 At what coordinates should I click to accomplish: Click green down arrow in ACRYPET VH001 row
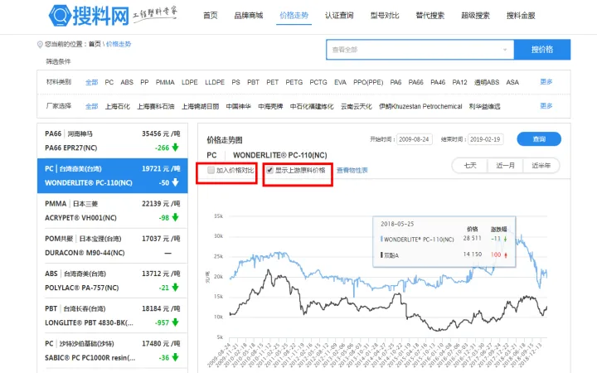click(x=175, y=217)
